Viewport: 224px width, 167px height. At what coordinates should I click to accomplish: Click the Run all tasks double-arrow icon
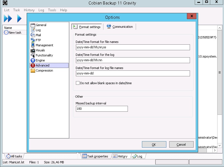8,19
